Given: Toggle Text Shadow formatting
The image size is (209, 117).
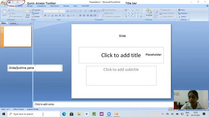Looking at the screenshot, I should pos(60,16).
